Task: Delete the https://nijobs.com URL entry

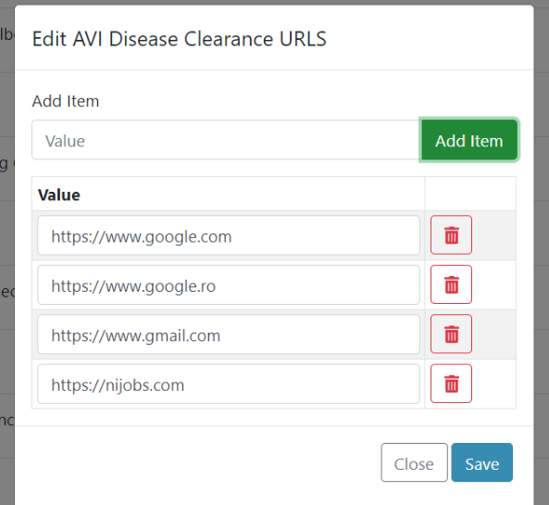Action: tap(451, 384)
